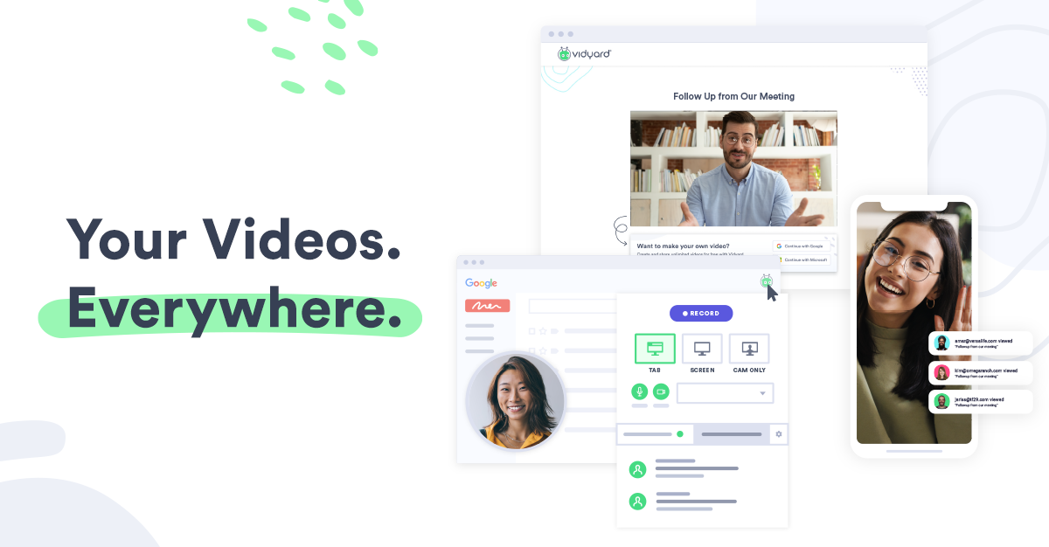Click Continue with Google

tap(800, 246)
